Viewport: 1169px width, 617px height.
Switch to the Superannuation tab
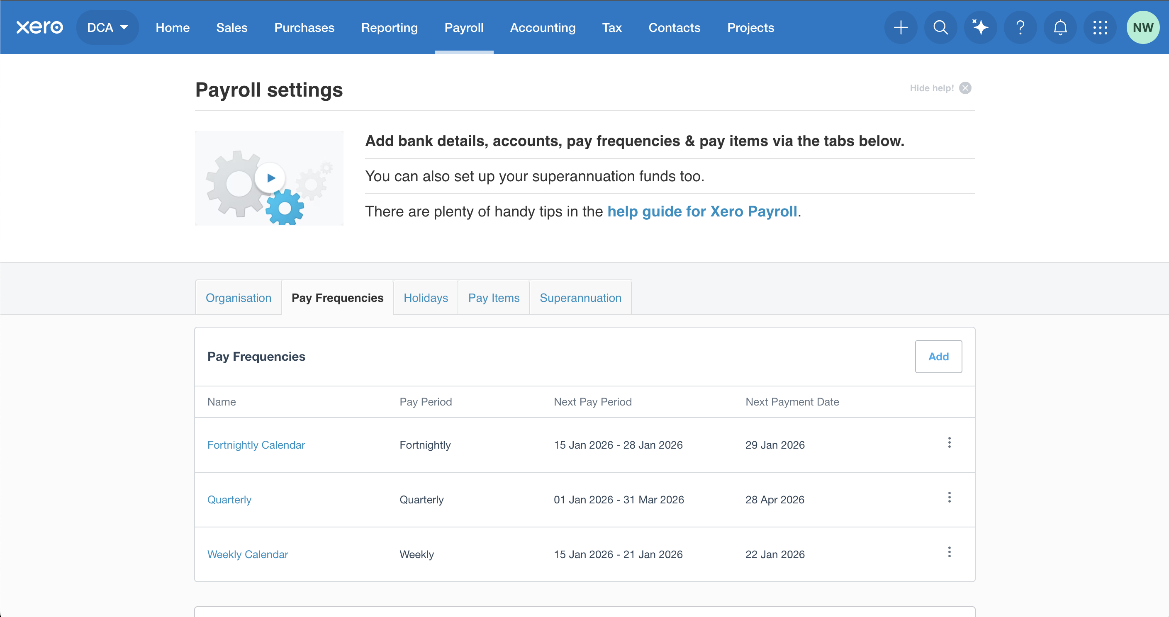click(580, 298)
